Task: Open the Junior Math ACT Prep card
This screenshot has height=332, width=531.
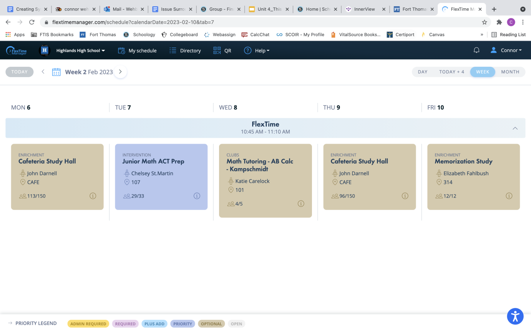Action: pos(161,177)
